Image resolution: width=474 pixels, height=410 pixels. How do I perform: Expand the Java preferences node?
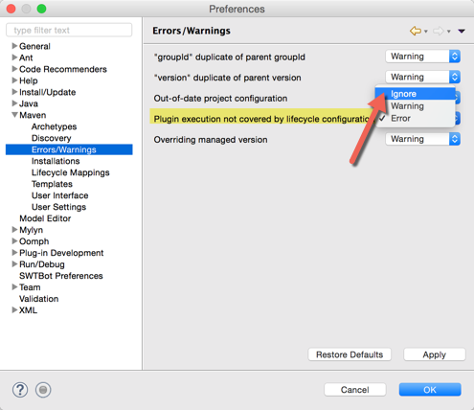(14, 103)
